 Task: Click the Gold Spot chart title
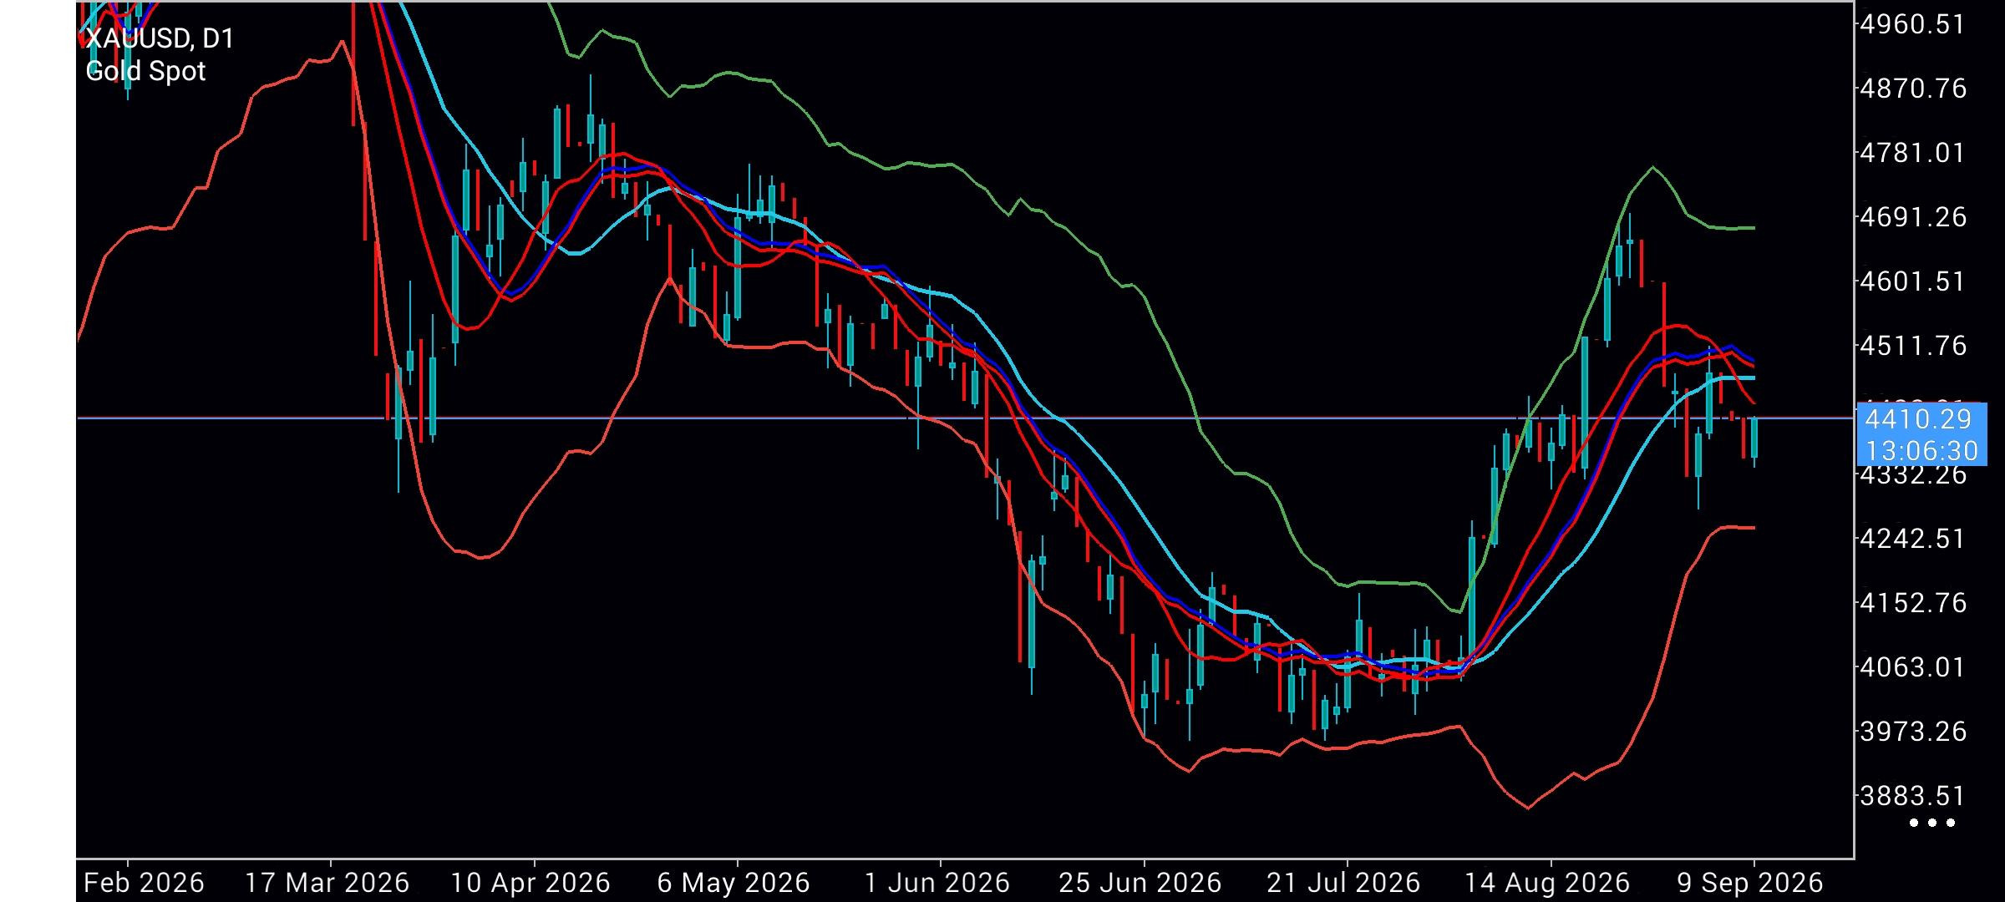coord(145,71)
